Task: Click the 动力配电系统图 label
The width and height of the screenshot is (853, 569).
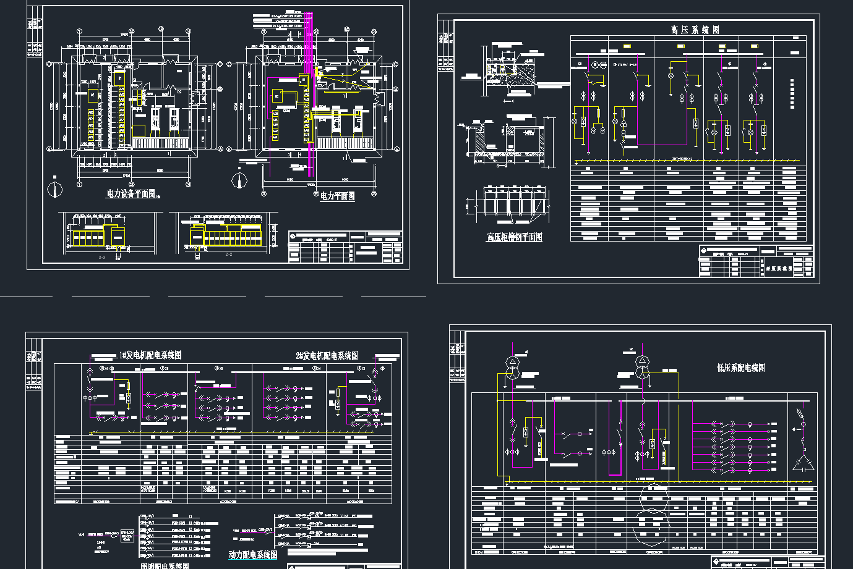Action: tap(253, 555)
